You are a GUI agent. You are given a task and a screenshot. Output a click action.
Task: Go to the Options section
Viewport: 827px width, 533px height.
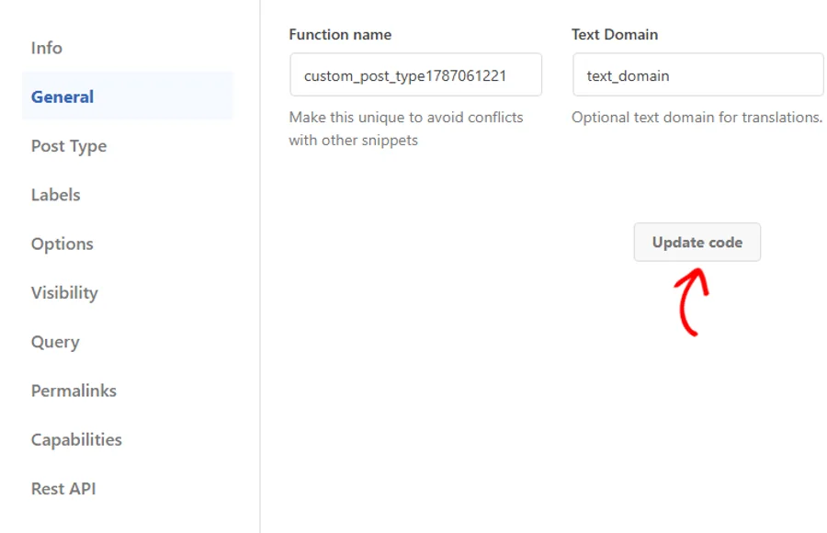[62, 244]
